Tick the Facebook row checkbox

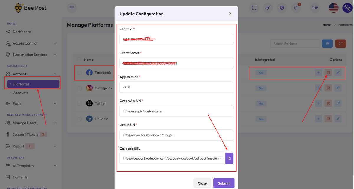pos(80,73)
